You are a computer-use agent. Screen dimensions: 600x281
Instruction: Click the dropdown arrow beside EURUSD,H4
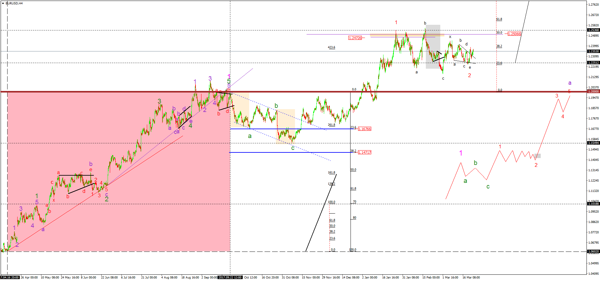coord(3,3)
